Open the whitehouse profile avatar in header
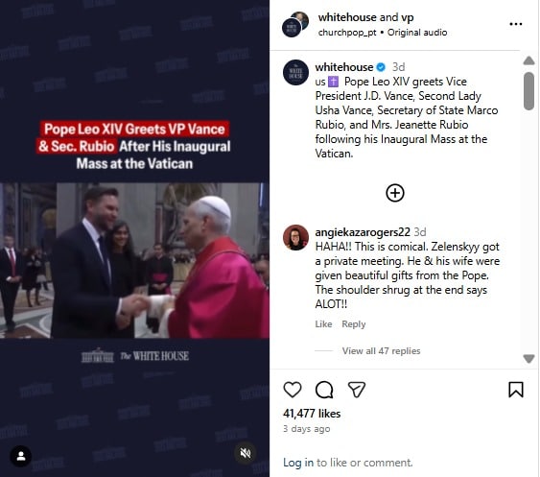The width and height of the screenshot is (540, 477). click(292, 28)
